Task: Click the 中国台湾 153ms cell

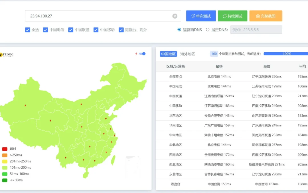Action: (x=219, y=184)
